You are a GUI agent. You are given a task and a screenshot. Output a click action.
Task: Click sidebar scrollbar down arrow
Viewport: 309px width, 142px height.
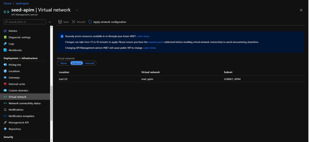(51, 140)
